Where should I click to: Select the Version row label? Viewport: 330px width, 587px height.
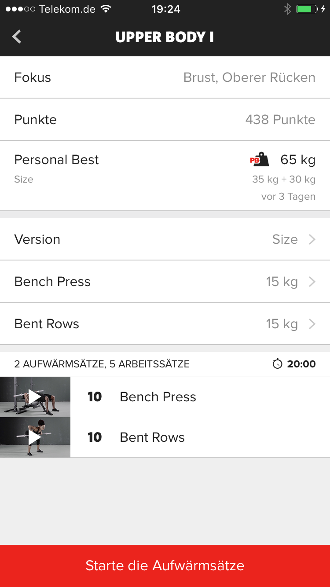pyautogui.click(x=37, y=239)
